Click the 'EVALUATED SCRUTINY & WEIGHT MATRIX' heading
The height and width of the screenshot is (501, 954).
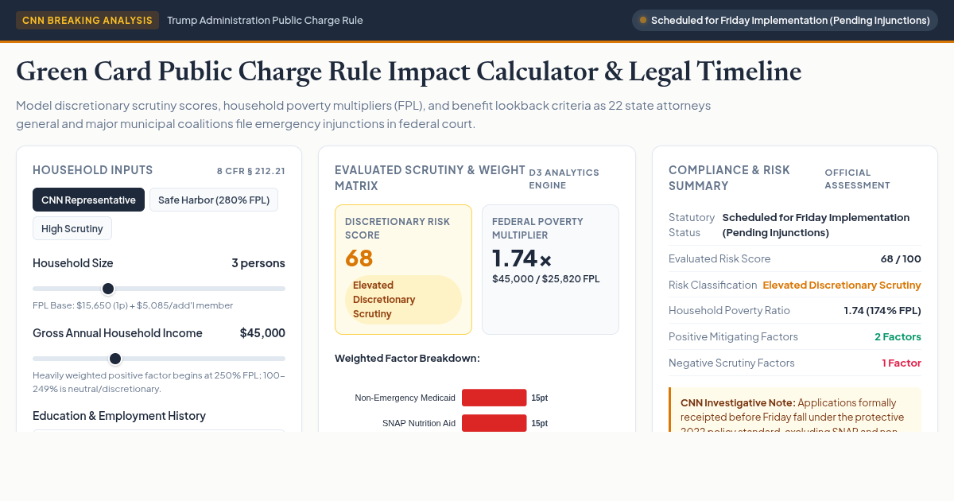430,178
